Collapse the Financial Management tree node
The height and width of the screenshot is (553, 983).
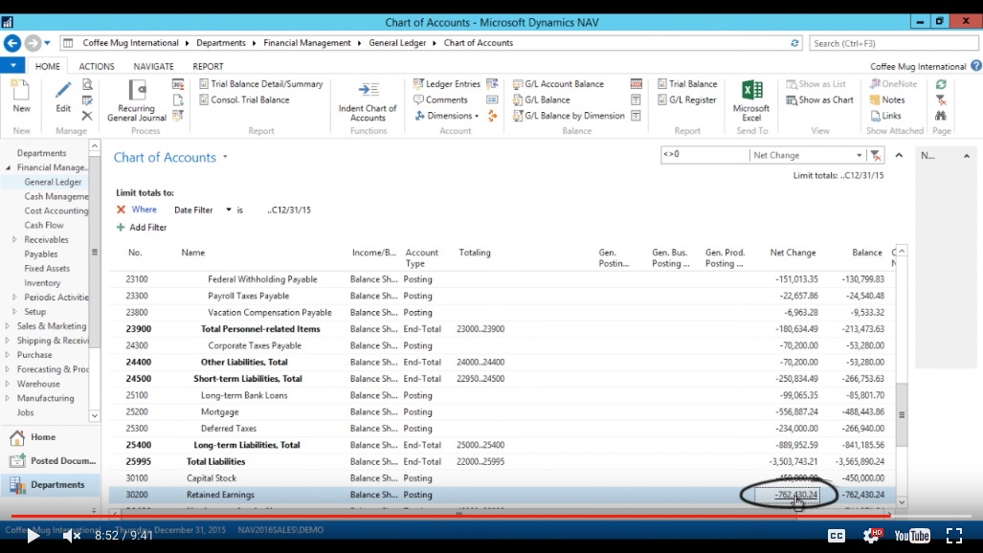point(9,167)
